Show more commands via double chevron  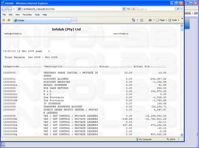182,18
